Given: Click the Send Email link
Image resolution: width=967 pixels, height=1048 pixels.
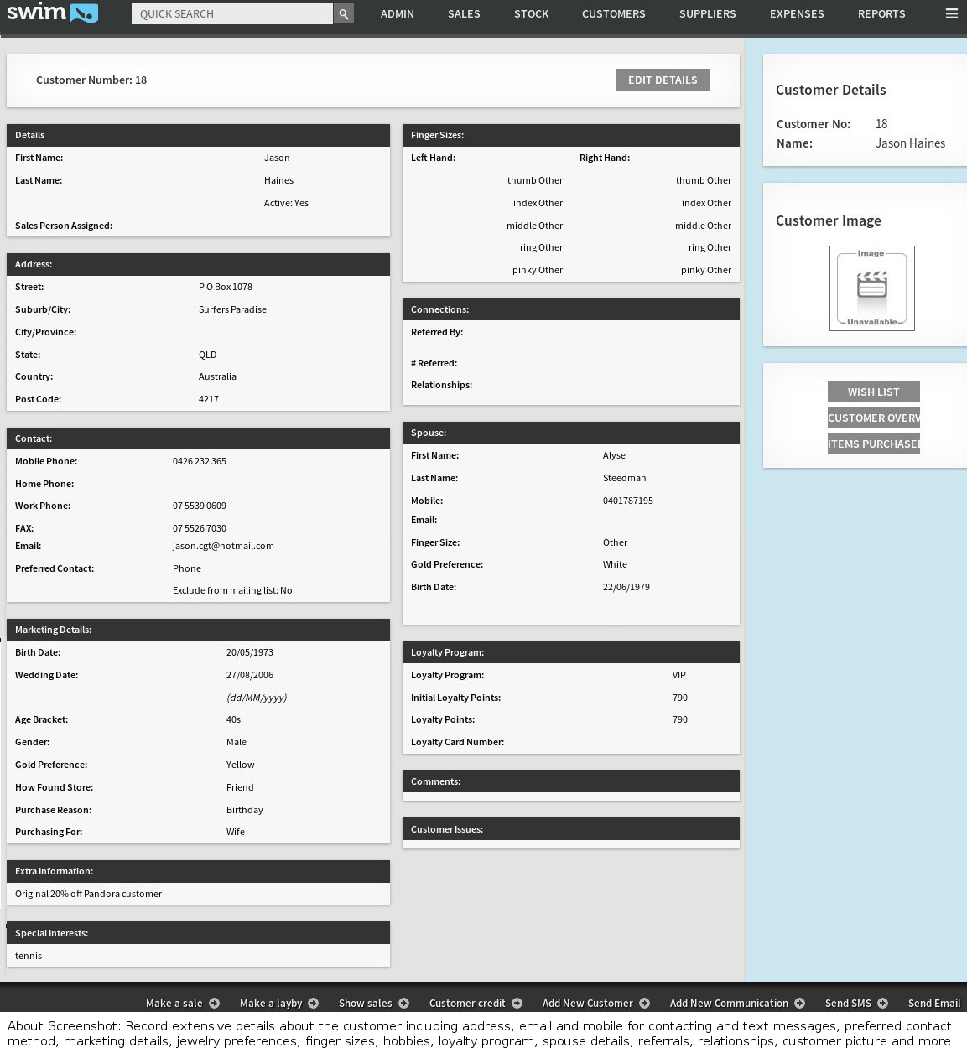Looking at the screenshot, I should click(x=933, y=1004).
